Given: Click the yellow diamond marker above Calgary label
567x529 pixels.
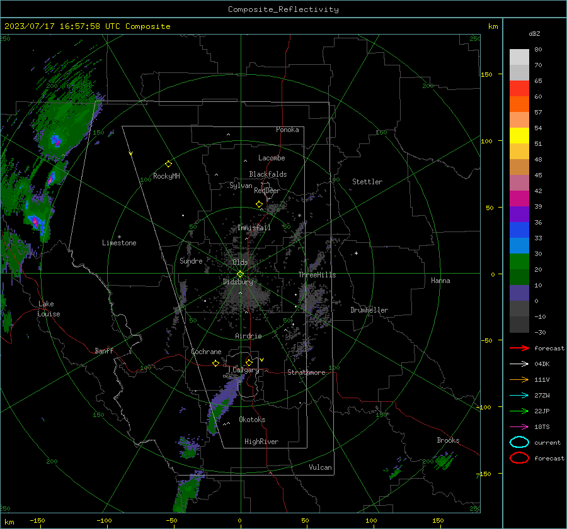Looking at the screenshot, I should pyautogui.click(x=249, y=362).
